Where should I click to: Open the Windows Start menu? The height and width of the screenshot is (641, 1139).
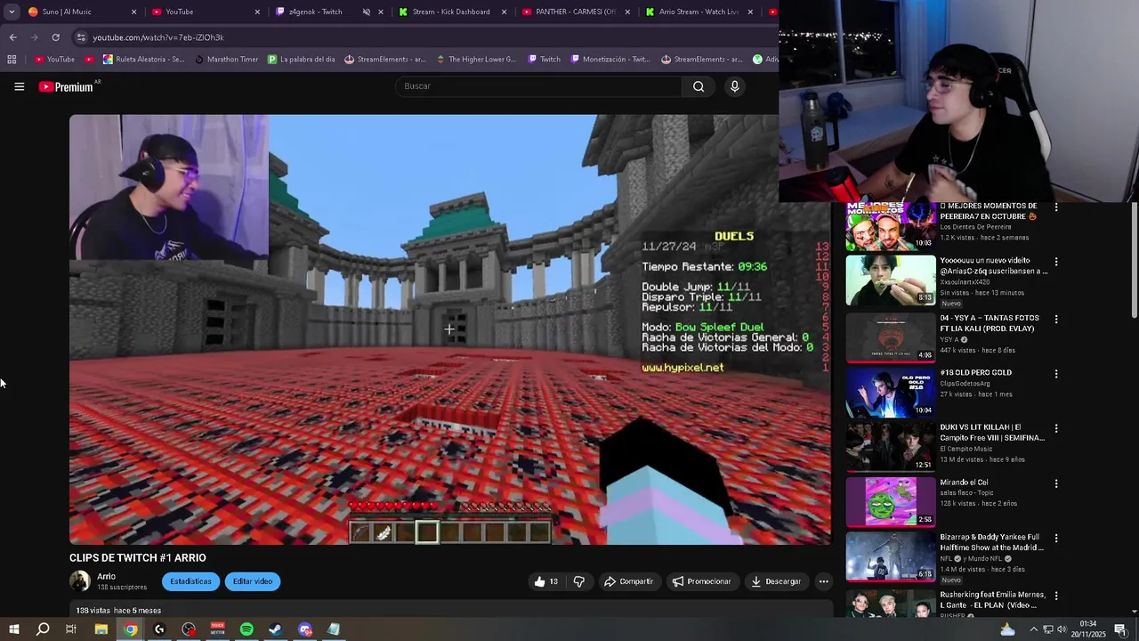(13, 629)
